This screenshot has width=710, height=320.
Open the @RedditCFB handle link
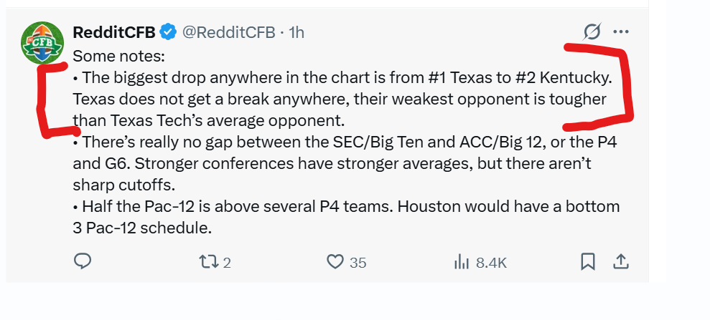[x=229, y=32]
